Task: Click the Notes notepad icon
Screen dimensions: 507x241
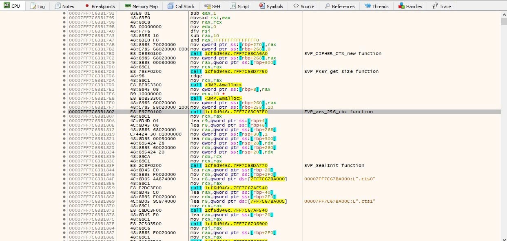Action: [58, 6]
